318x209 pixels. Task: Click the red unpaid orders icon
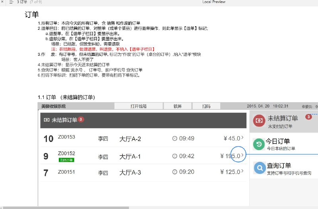pos(259,120)
